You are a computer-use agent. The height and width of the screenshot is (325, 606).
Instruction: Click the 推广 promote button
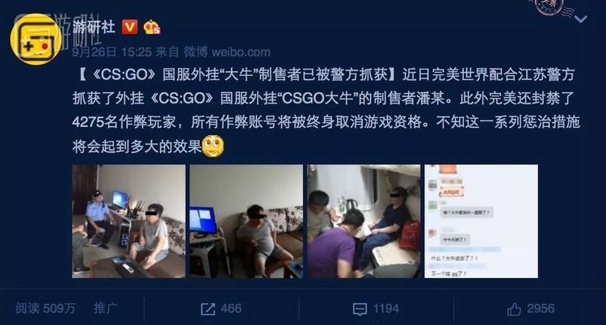tap(106, 308)
